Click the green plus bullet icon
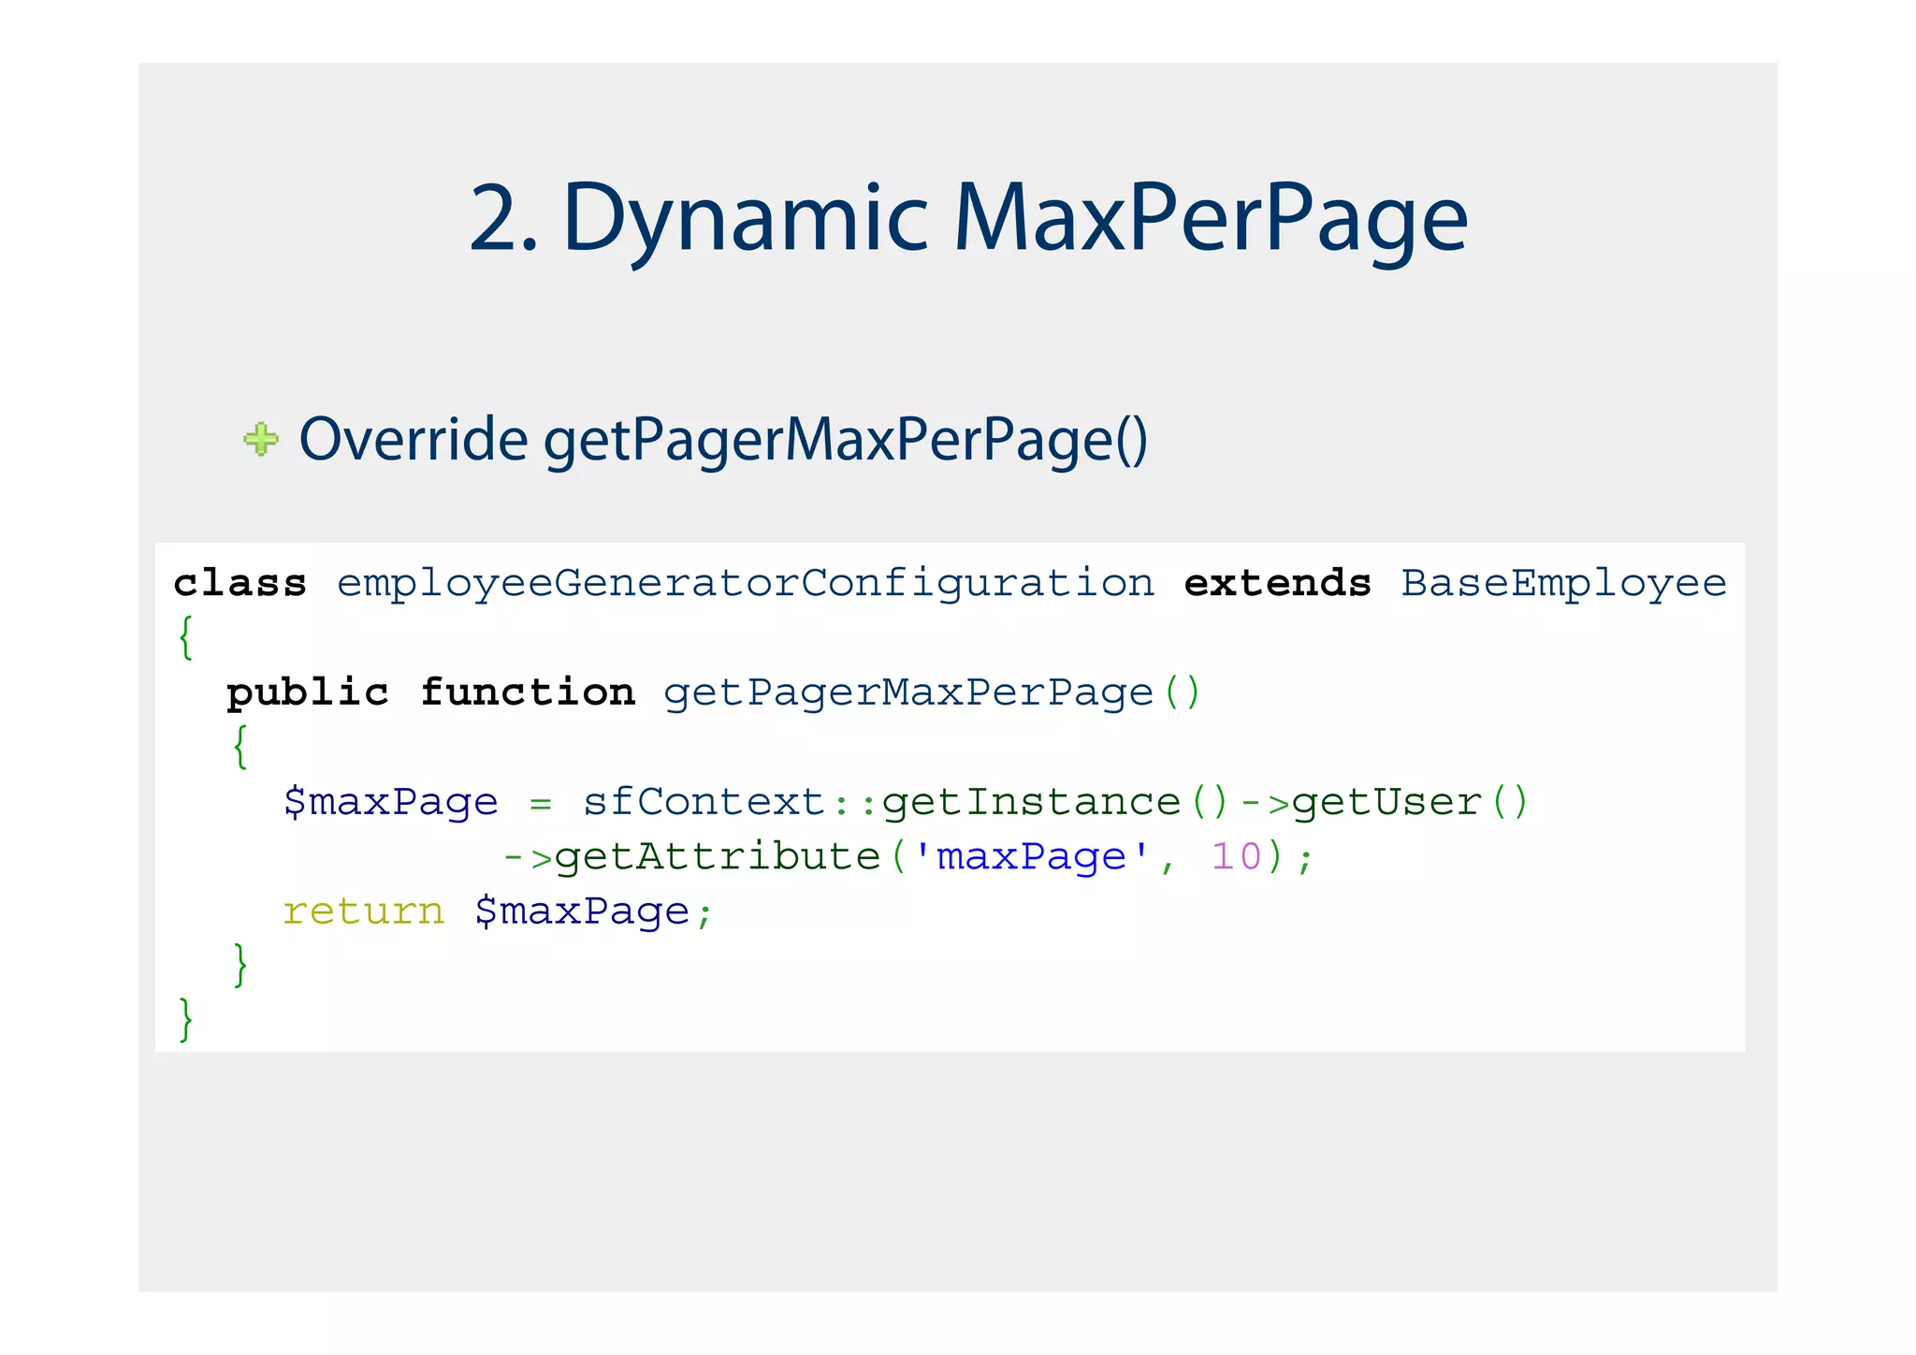 pos(261,439)
